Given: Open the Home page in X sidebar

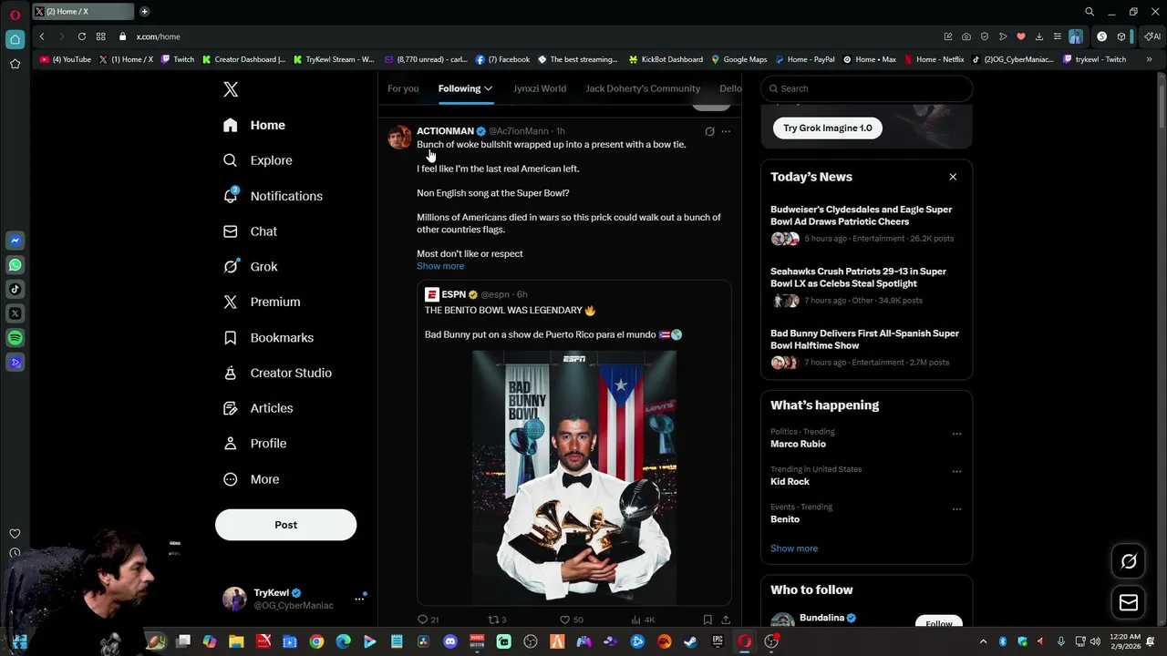Looking at the screenshot, I should coord(254,125).
